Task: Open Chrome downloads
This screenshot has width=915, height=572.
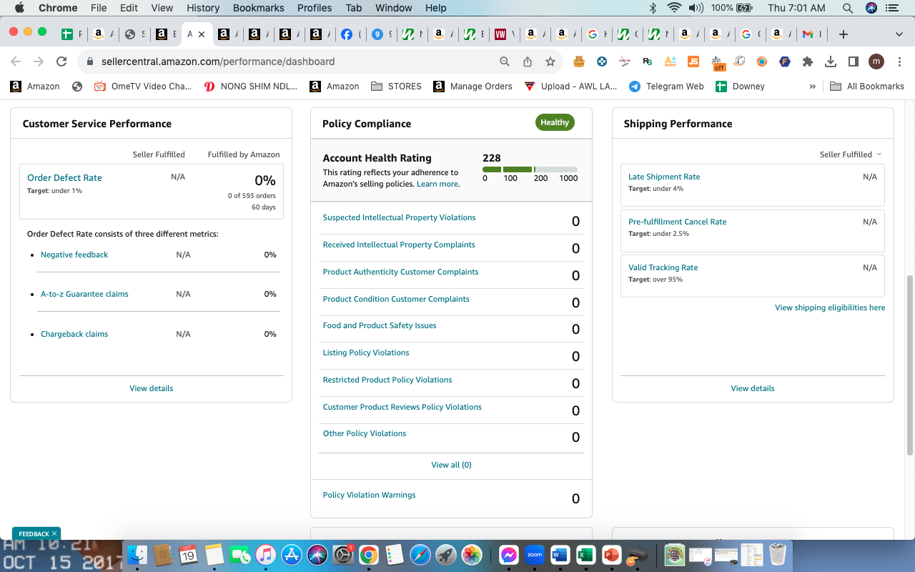Action: [x=831, y=61]
